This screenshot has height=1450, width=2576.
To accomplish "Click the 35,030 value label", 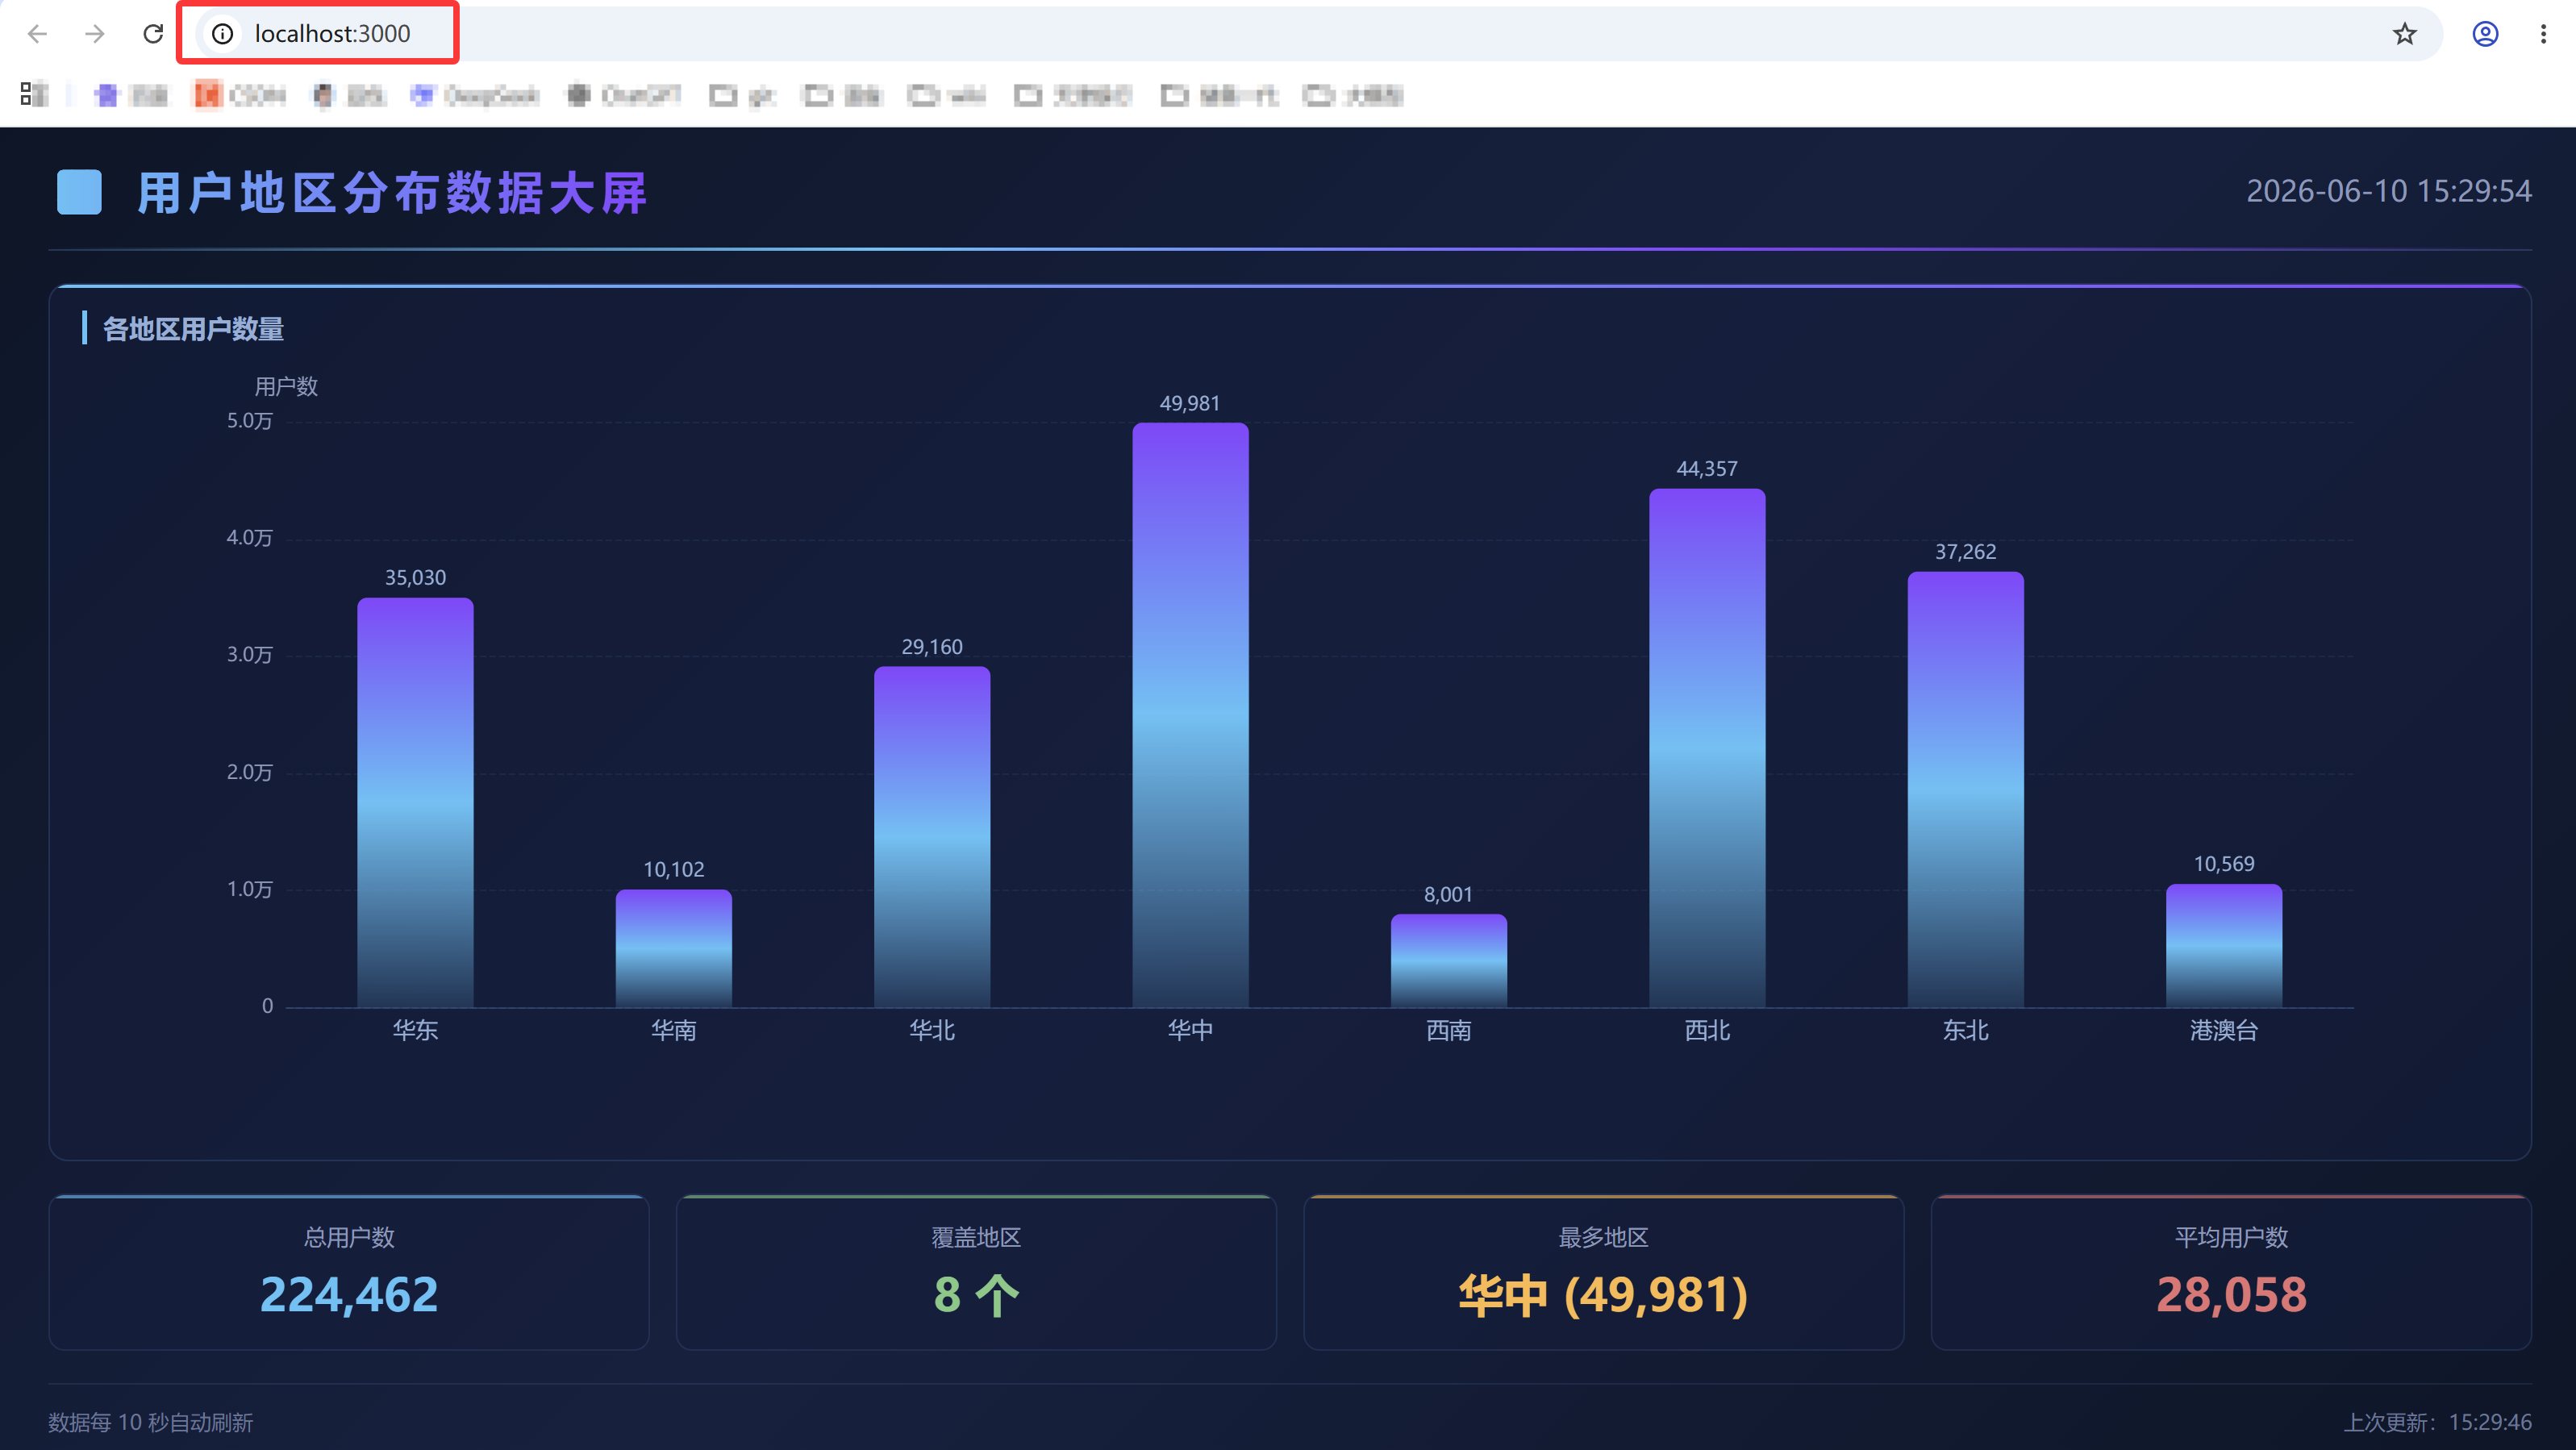I will [x=415, y=578].
